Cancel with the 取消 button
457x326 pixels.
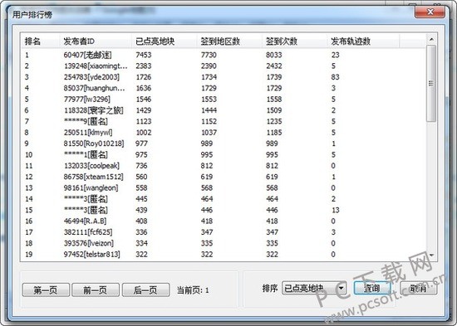pyautogui.click(x=419, y=289)
